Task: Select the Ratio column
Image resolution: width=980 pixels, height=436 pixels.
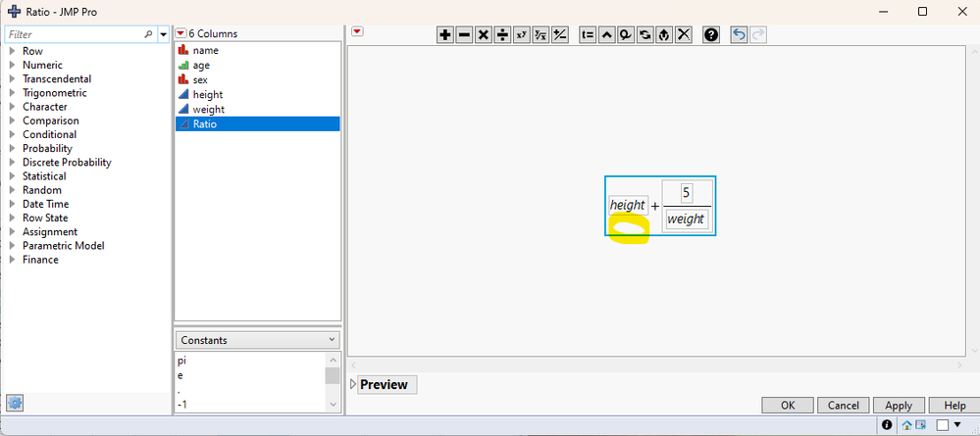Action: tap(257, 124)
